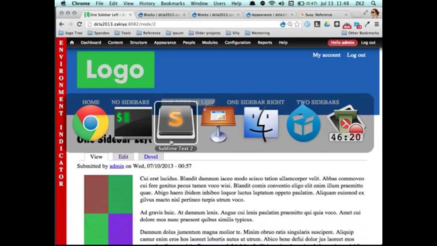Click the black L extension icon
The image size is (437, 246).
point(317,24)
